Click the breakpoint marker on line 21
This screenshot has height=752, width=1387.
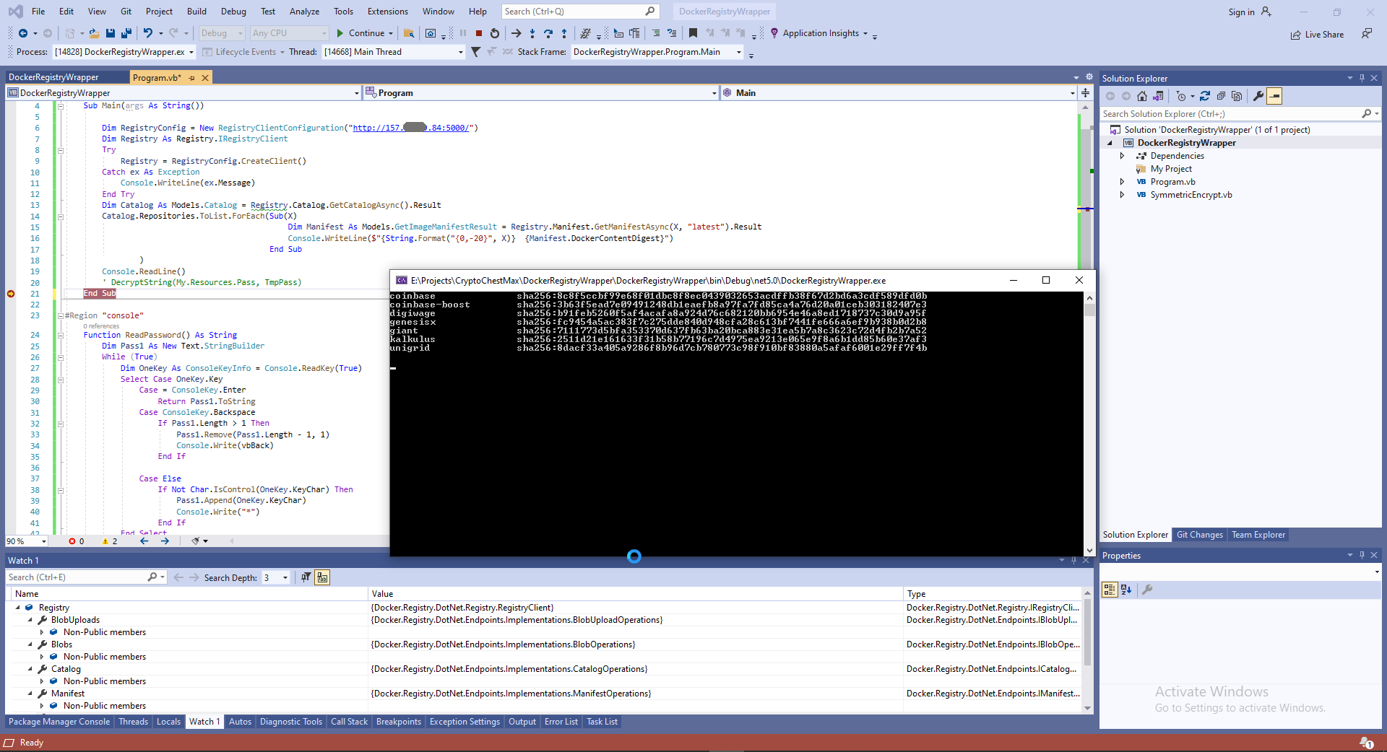pos(11,294)
